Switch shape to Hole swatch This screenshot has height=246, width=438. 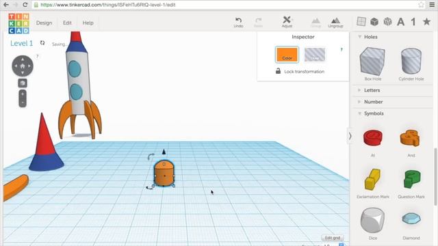coord(315,55)
